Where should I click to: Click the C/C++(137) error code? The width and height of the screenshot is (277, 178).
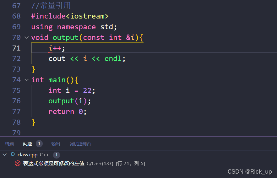(x=100, y=164)
